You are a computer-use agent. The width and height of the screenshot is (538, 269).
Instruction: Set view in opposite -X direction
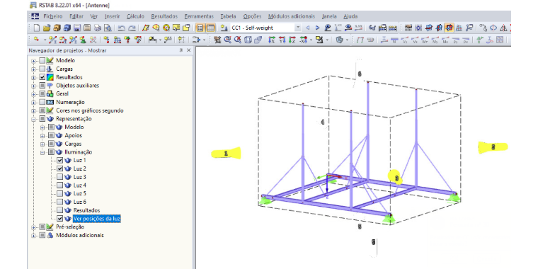tap(303, 40)
